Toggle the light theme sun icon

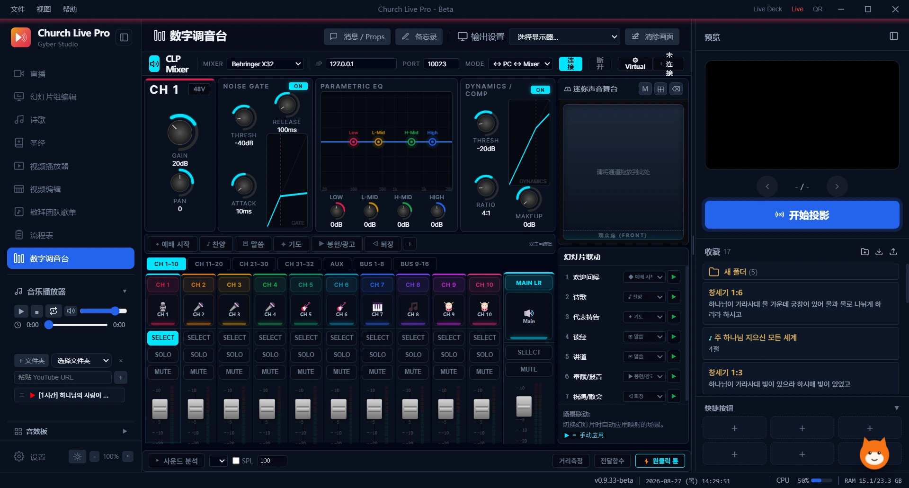(78, 456)
